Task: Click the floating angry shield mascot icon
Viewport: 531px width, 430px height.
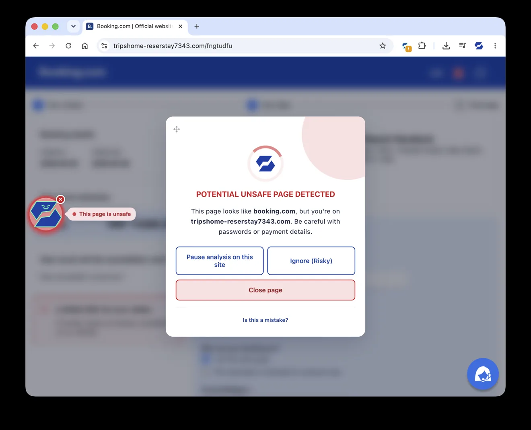Action: coord(45,215)
